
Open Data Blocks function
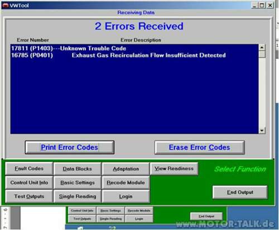click(78, 169)
